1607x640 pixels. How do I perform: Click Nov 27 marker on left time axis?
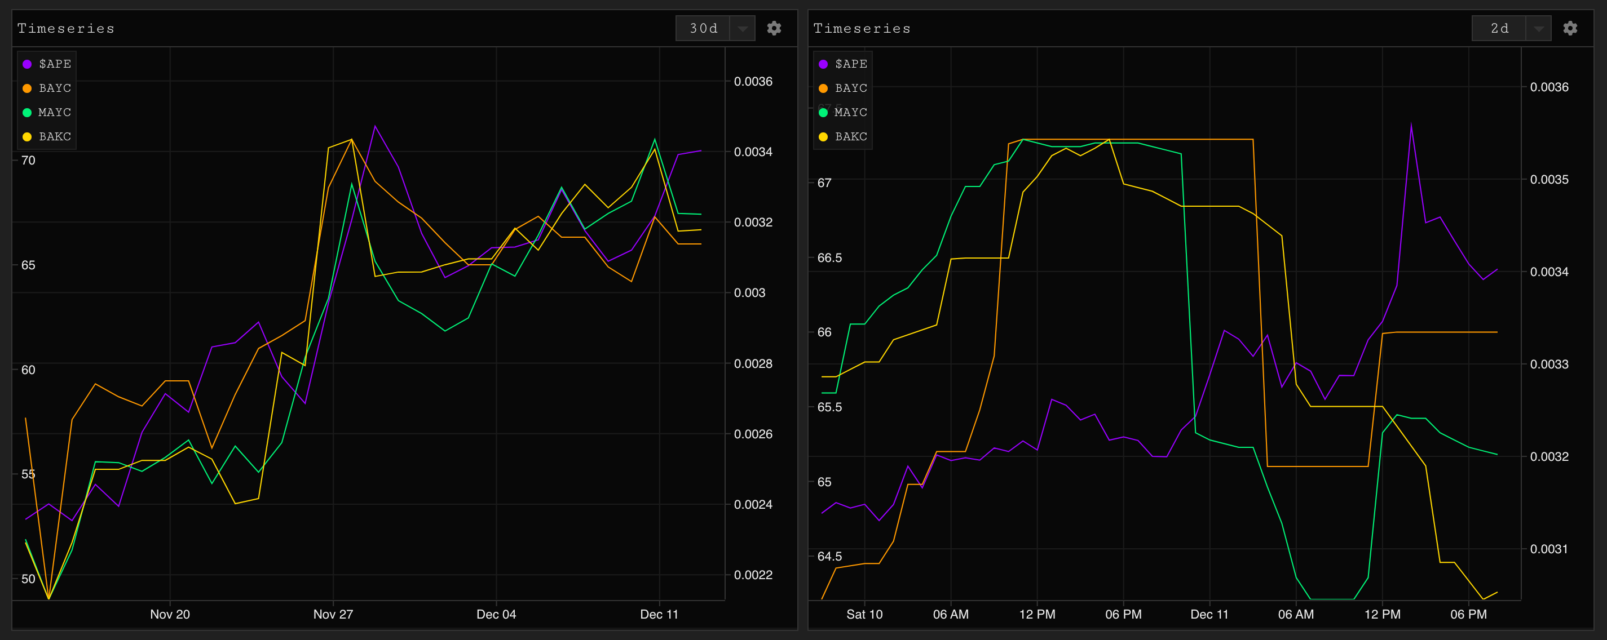333,614
